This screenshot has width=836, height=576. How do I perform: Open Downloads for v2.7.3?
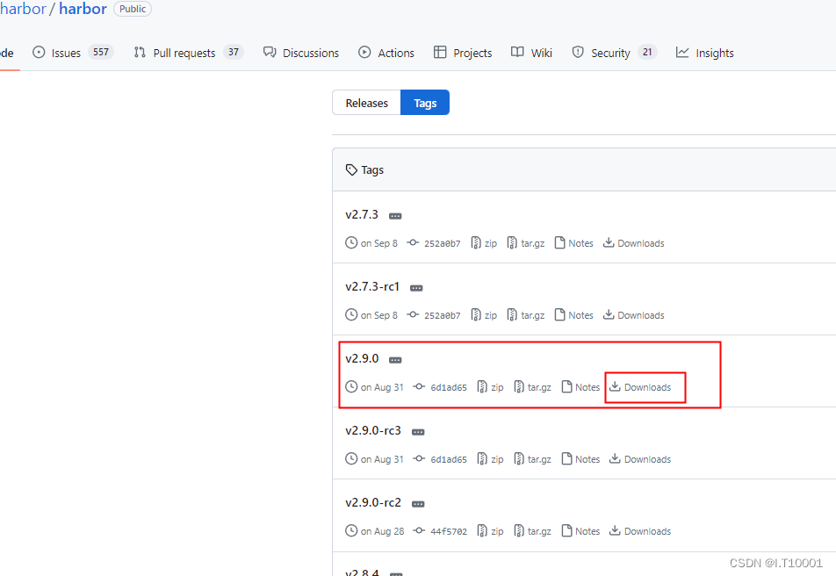click(634, 243)
